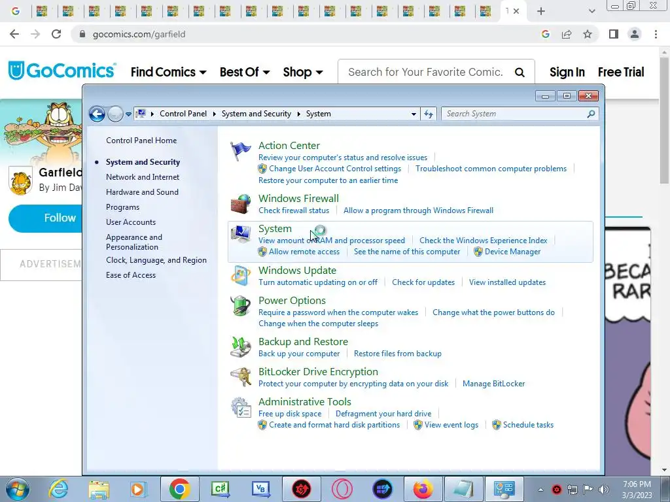The image size is (670, 502).
Task: Click View event logs link
Action: (x=451, y=425)
